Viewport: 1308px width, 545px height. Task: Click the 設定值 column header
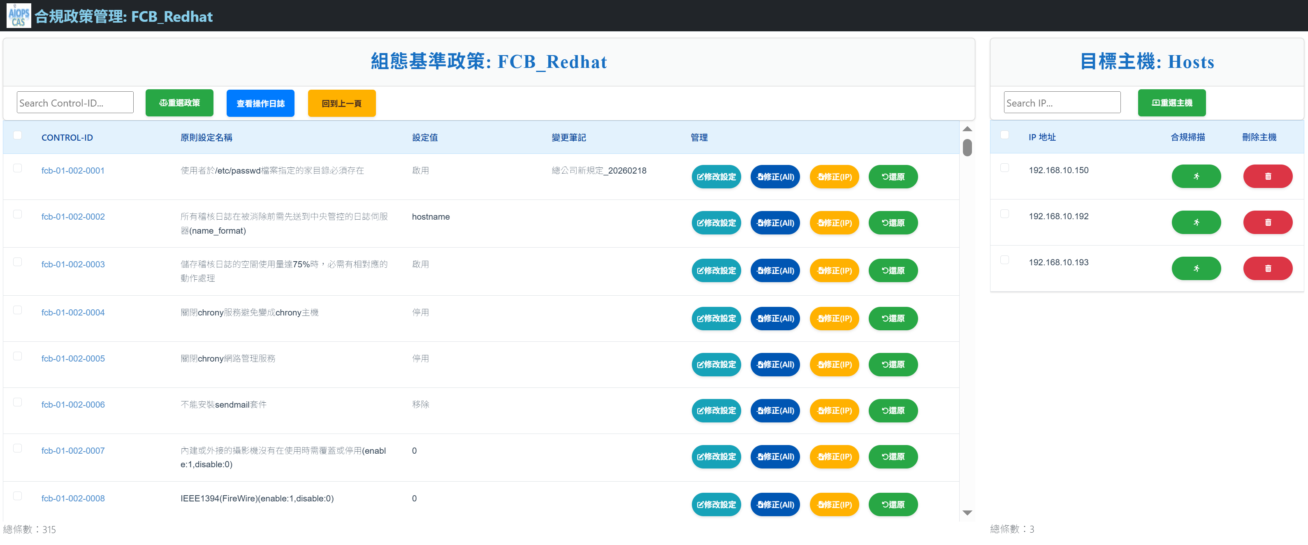(424, 138)
